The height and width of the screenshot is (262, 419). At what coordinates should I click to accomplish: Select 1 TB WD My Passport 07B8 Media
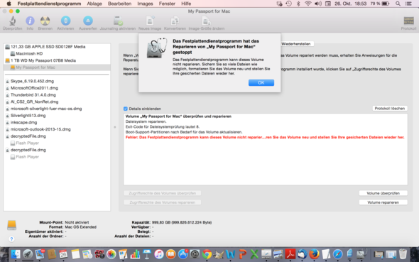57,60
